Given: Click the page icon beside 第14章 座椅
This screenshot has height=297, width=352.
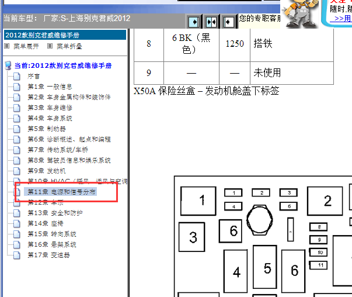Looking at the screenshot, I should [16, 224].
